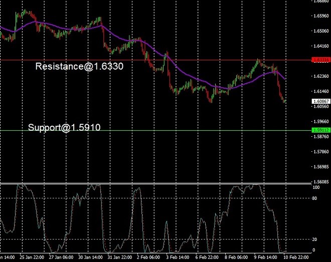Select the Resistance@1.6330 text label
The image size is (331, 262).
click(79, 67)
